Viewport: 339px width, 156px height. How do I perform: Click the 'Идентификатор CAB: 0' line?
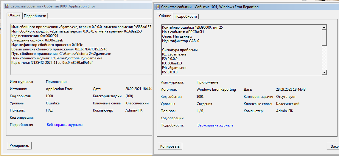tap(181, 41)
